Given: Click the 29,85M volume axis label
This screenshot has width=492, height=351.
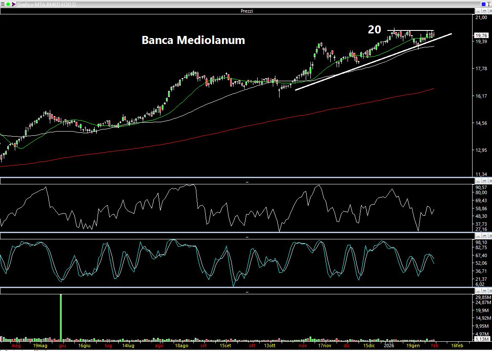Looking at the screenshot, I should tap(482, 297).
